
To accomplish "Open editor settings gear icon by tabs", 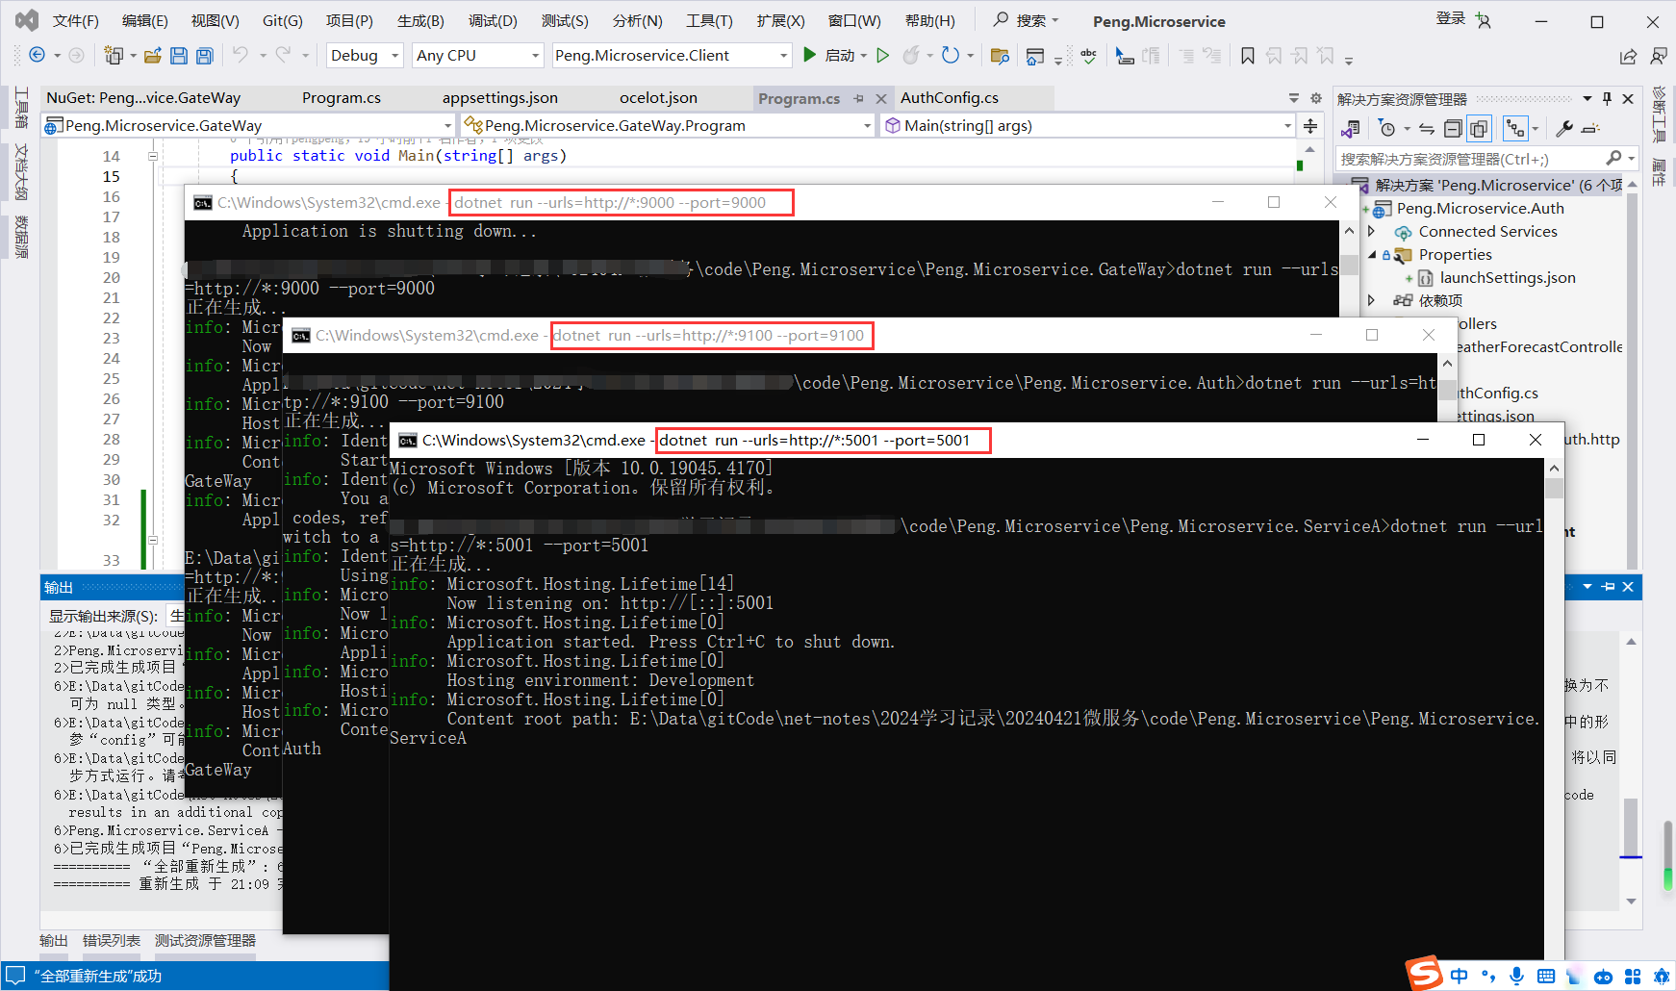I will pyautogui.click(x=1316, y=98).
